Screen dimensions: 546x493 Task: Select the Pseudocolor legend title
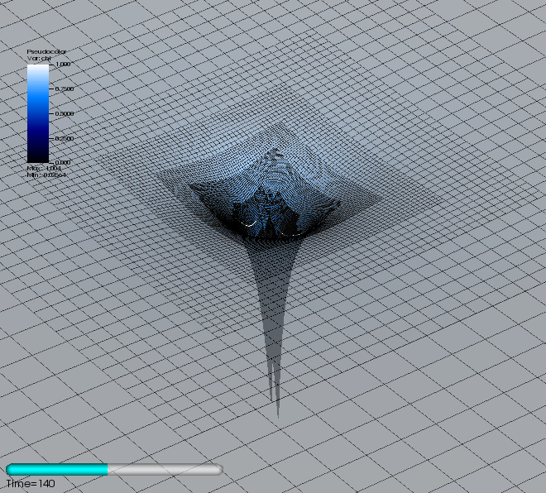pyautogui.click(x=46, y=52)
